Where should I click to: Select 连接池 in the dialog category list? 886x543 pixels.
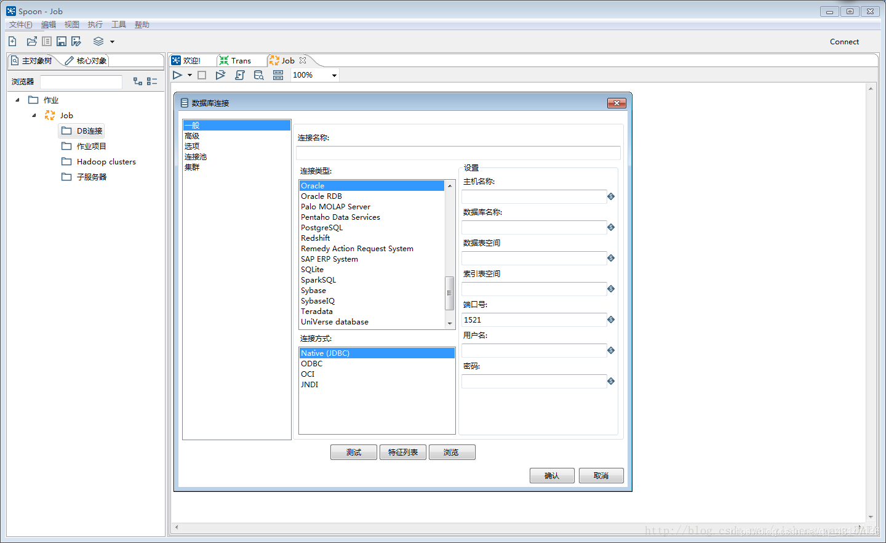[x=237, y=157]
